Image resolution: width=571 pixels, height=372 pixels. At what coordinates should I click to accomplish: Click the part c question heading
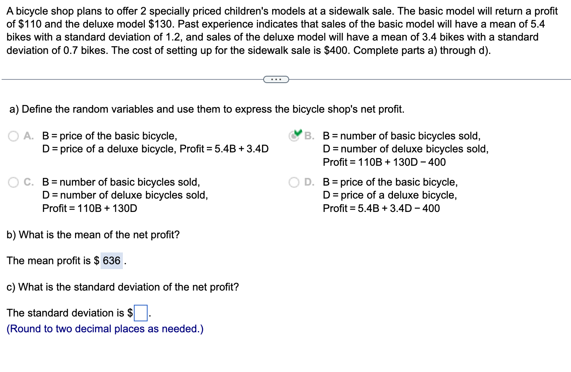click(122, 287)
